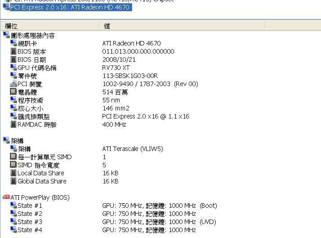
Task: Click the Local Data Share chip icon
Action: click(13, 173)
